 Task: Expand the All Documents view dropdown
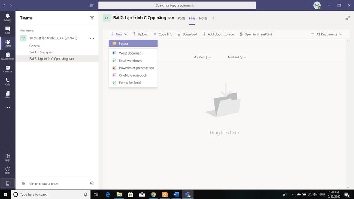click(x=327, y=34)
